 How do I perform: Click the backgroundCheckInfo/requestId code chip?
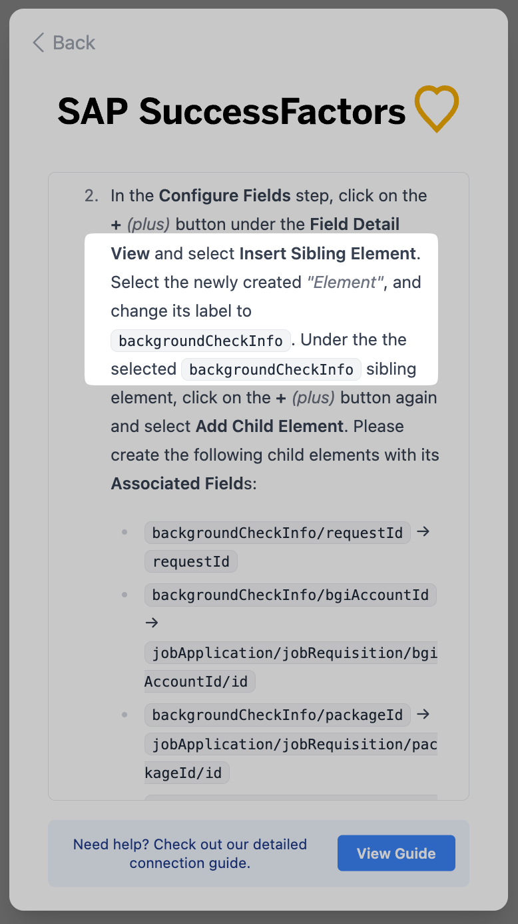277,533
